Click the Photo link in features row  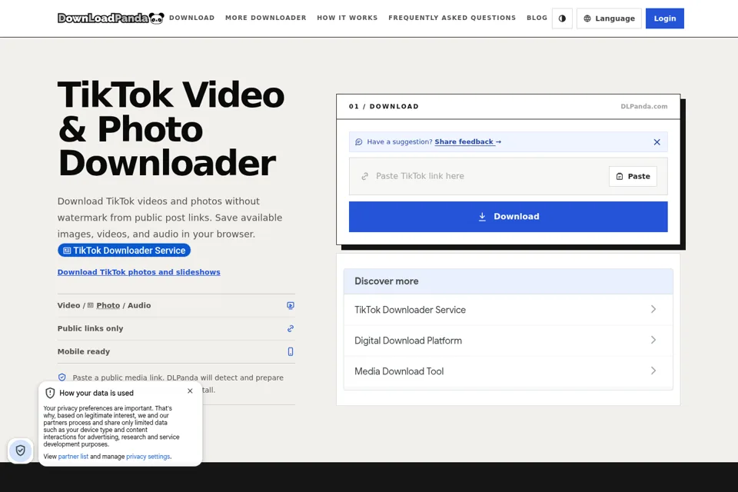click(108, 305)
